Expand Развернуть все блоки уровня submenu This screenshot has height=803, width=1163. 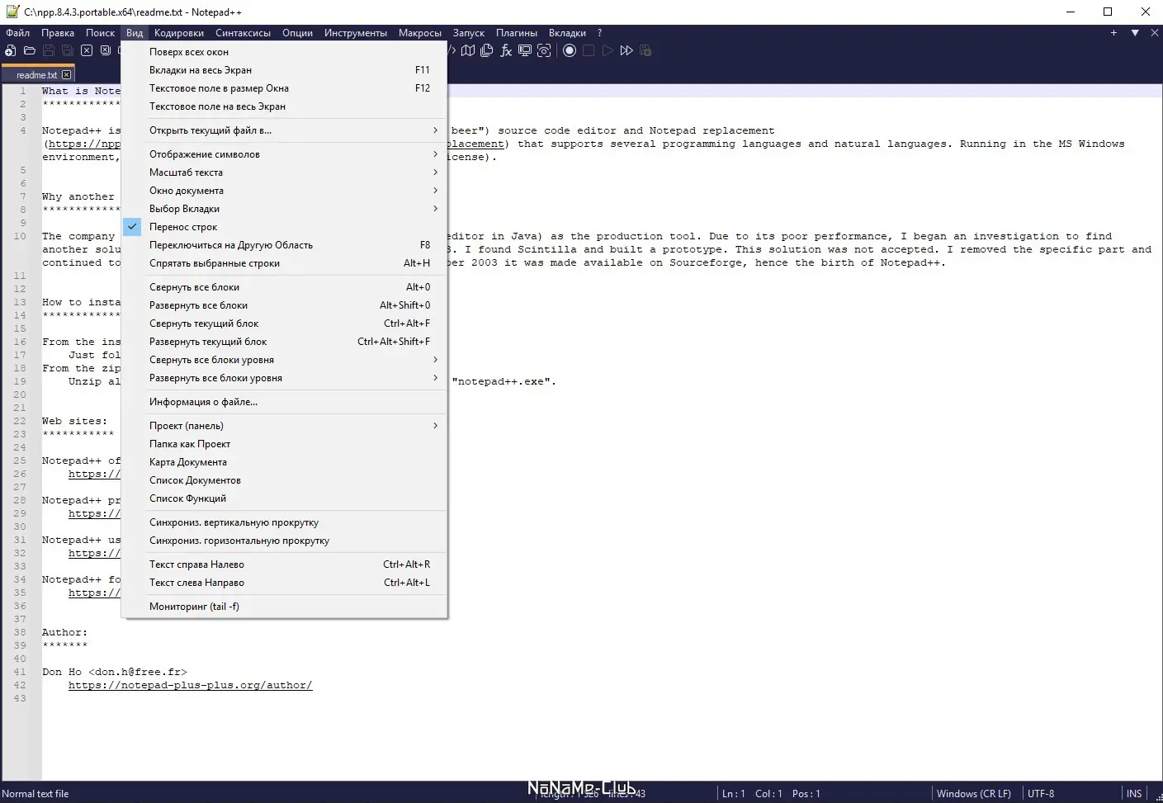(x=284, y=378)
